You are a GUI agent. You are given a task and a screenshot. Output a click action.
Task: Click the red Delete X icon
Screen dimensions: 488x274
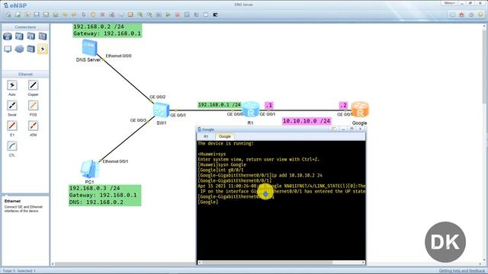pos(102,14)
